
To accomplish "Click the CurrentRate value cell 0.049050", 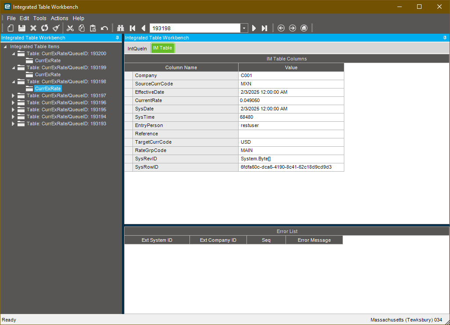I will pos(291,100).
